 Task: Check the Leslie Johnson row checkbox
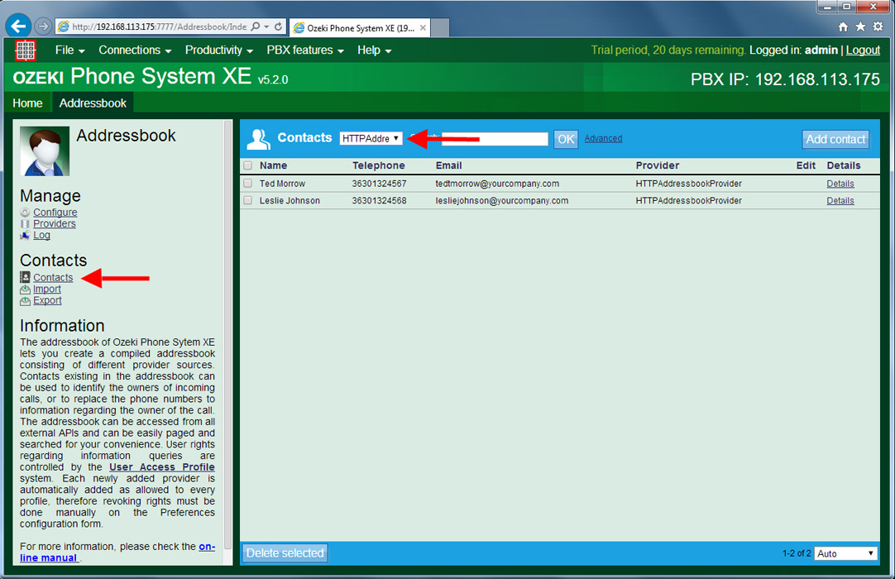[x=247, y=200]
